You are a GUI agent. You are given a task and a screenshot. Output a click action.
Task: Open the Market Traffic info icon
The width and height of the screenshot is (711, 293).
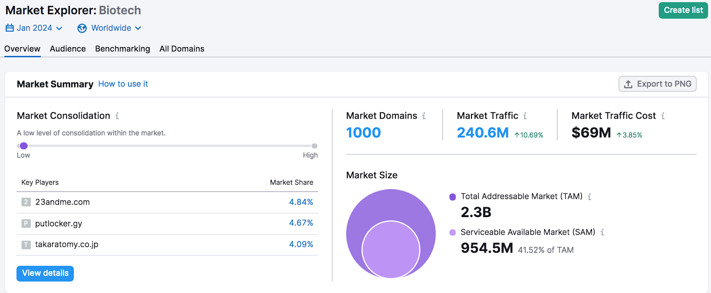pos(525,116)
